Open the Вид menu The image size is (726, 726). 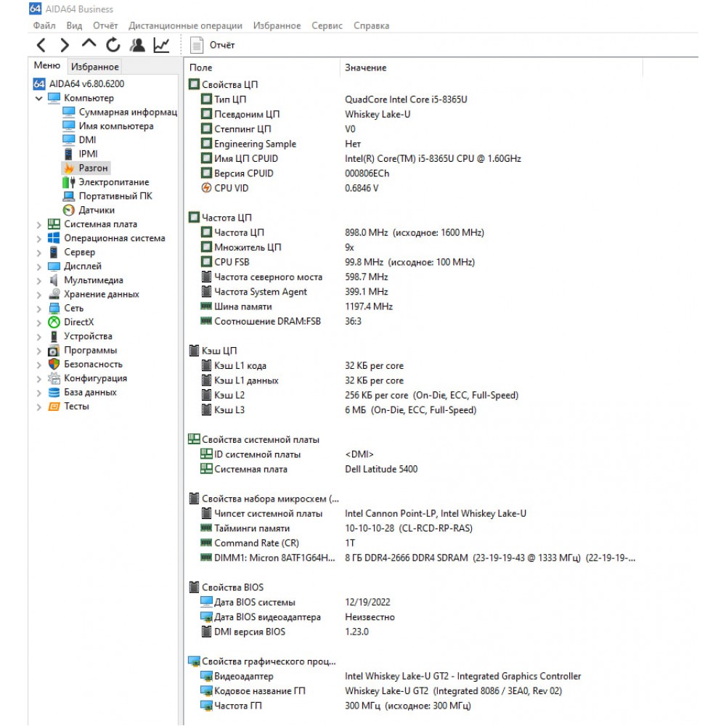[x=74, y=25]
